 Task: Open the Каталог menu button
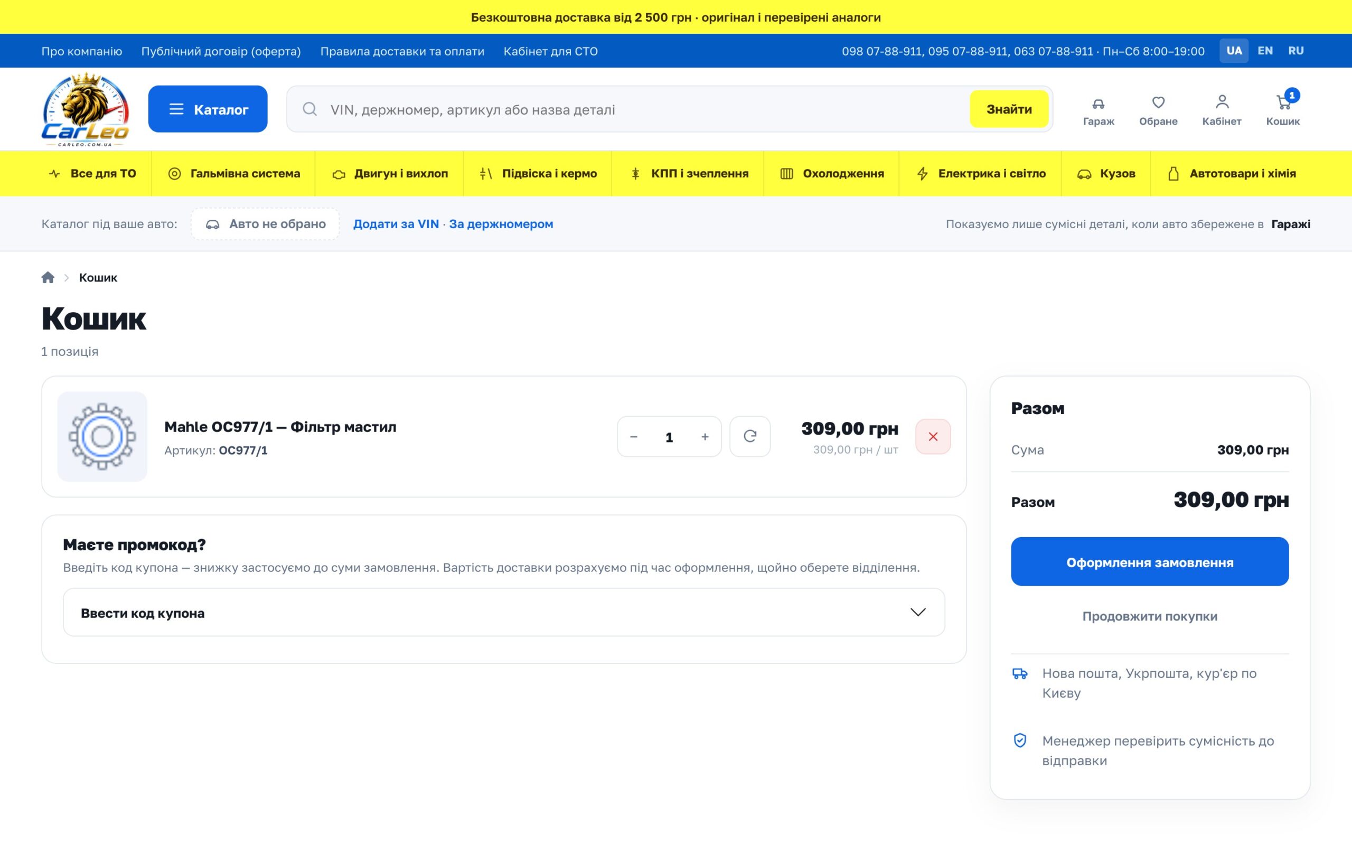208,109
